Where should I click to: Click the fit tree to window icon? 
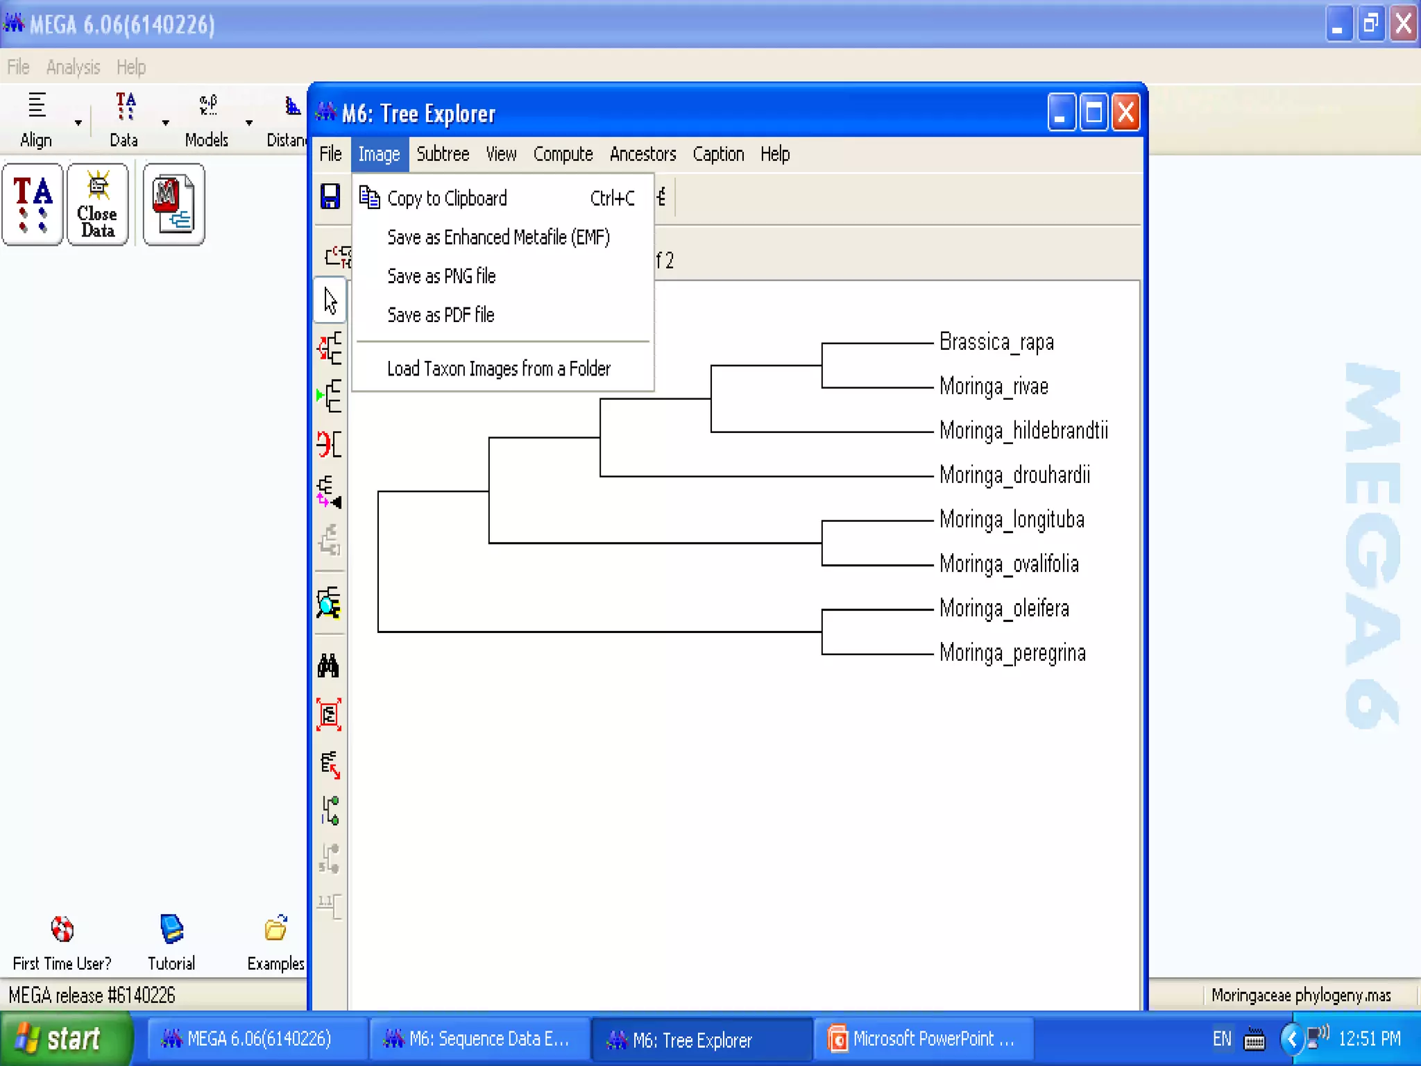329,715
